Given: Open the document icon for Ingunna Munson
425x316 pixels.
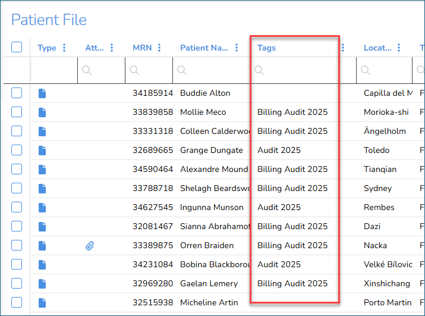Looking at the screenshot, I should [x=42, y=207].
